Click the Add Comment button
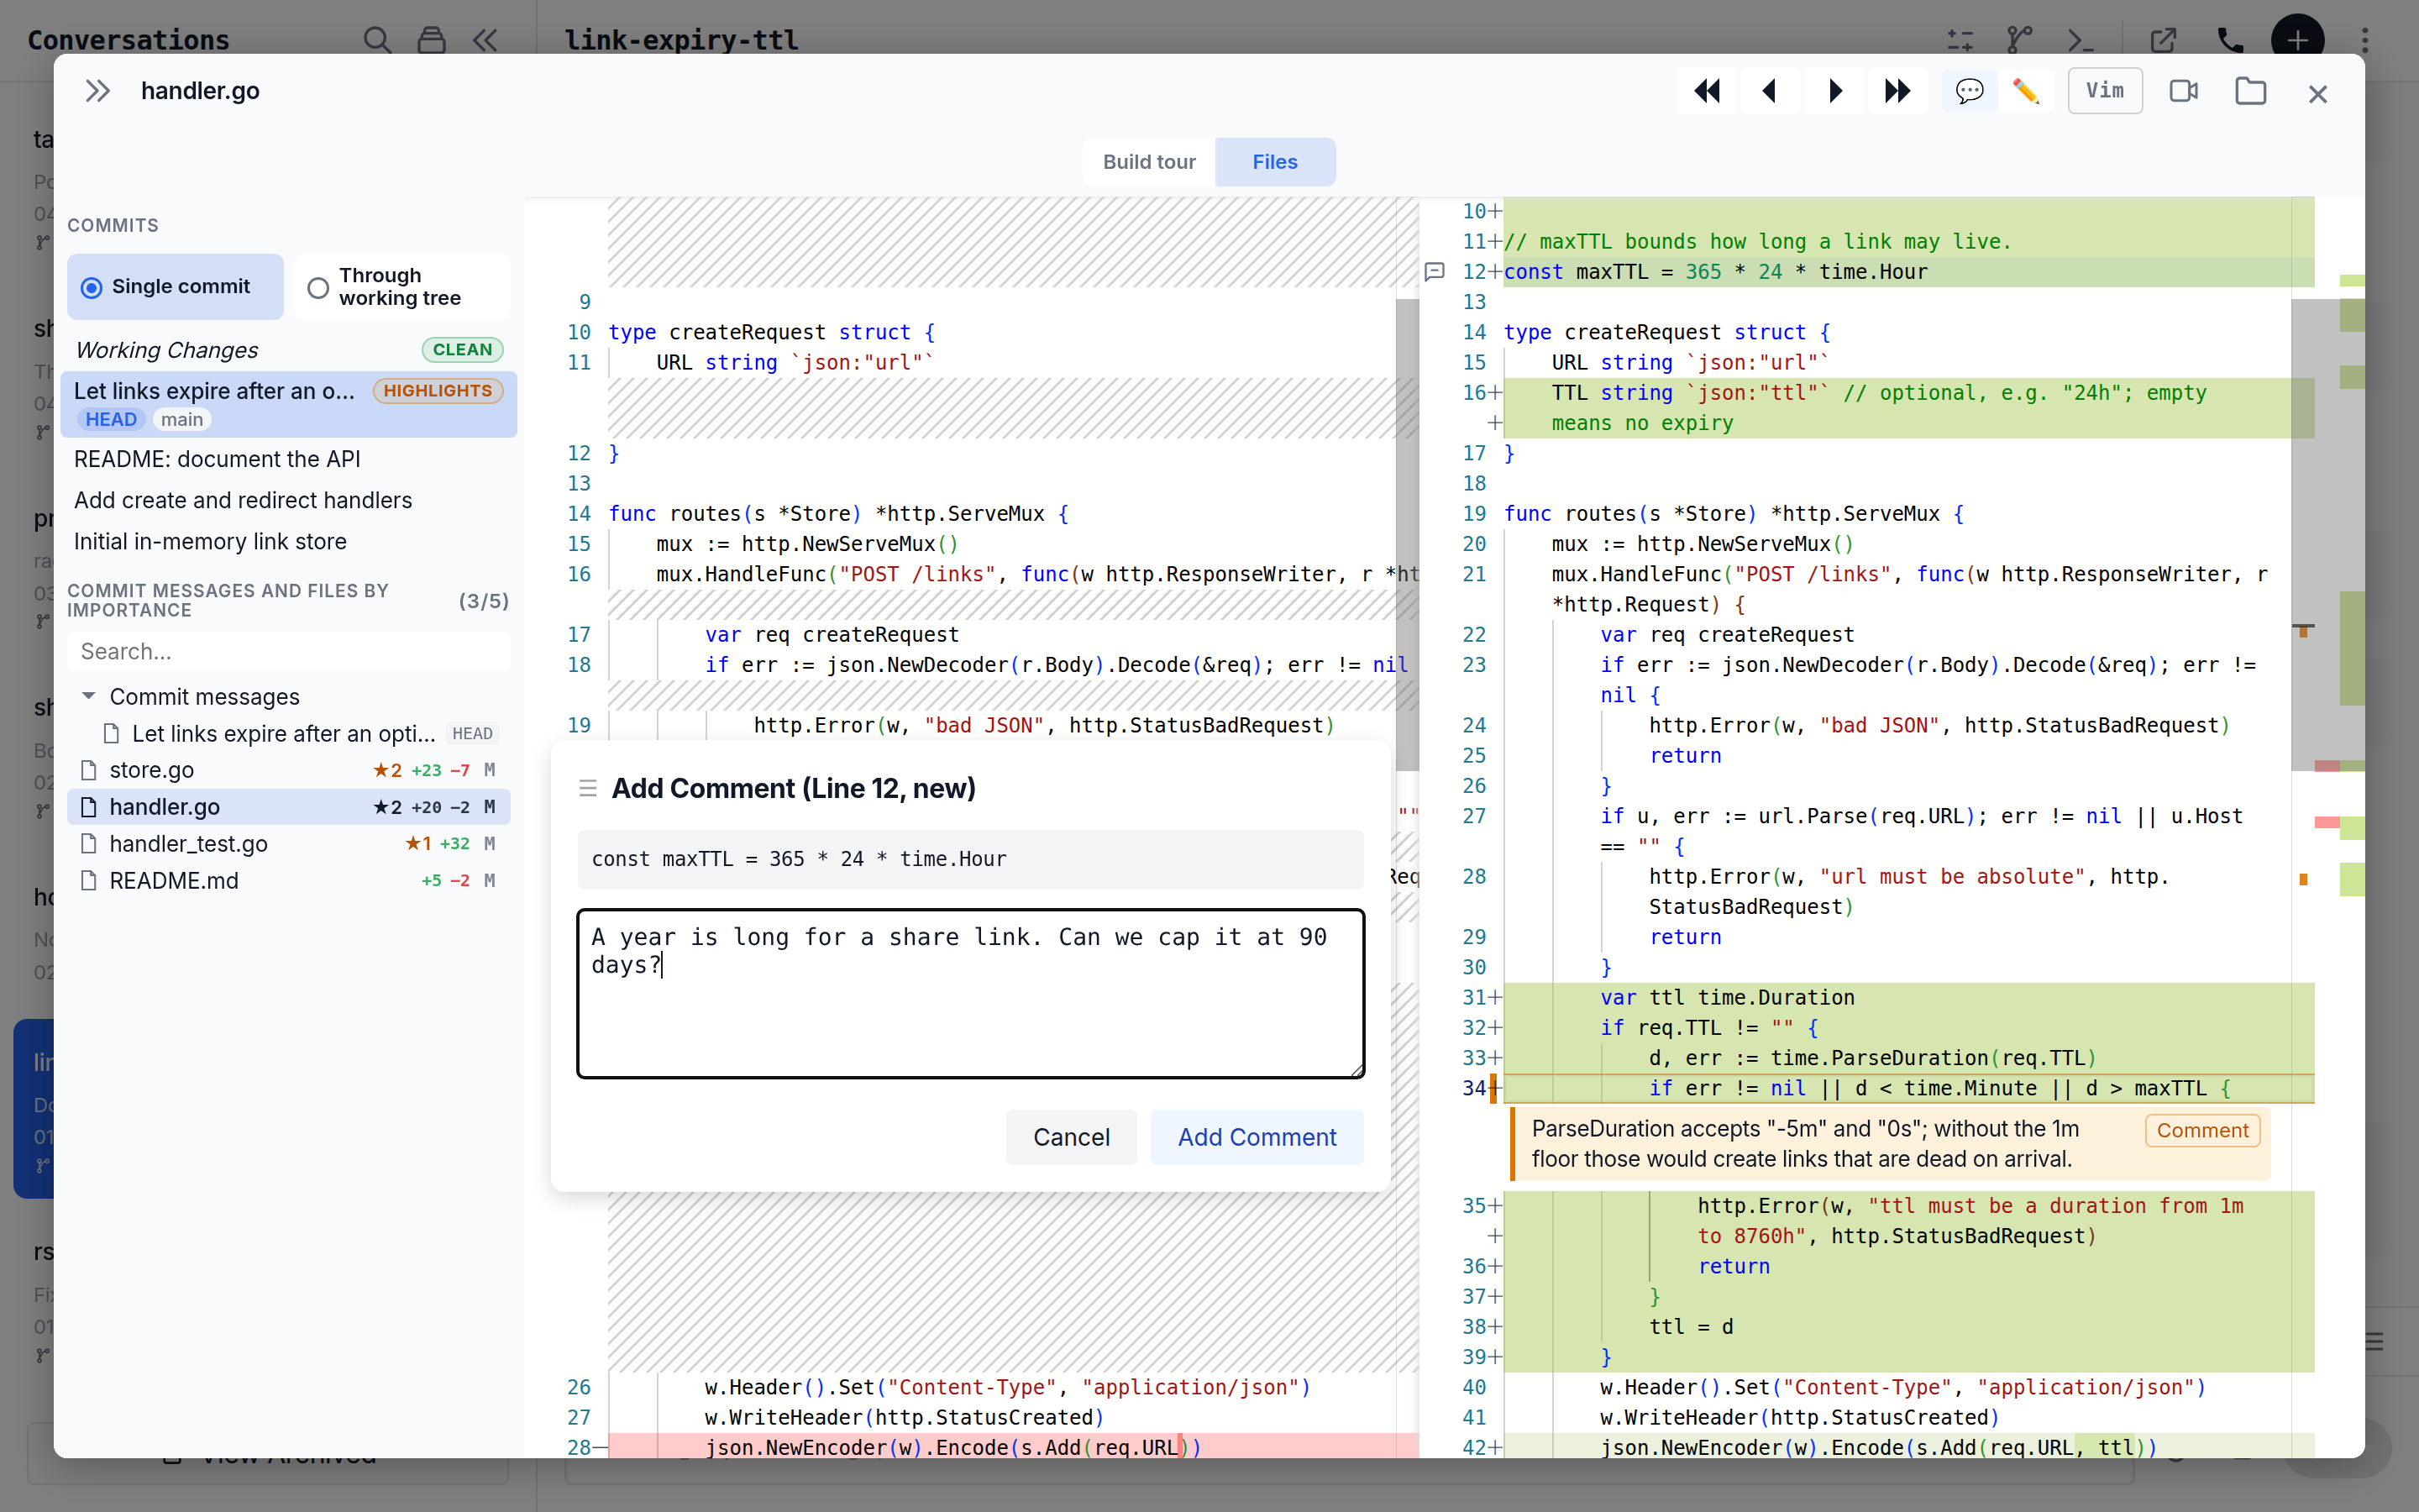2419x1512 pixels. 1257,1137
